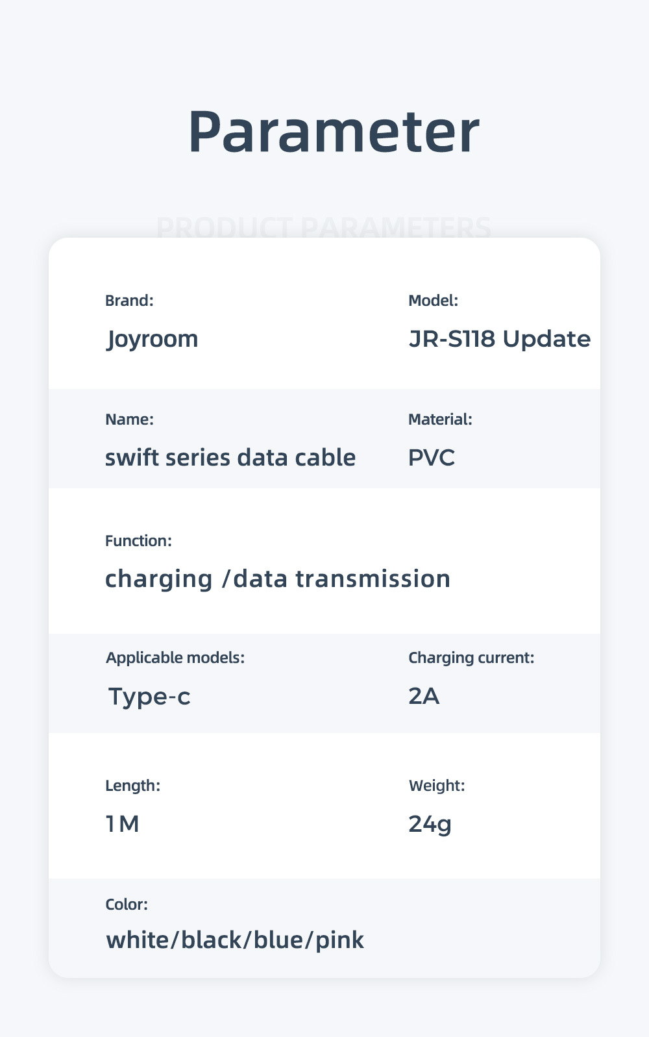649x1037 pixels.
Task: Select the JR-S118 Update model text
Action: tap(499, 339)
